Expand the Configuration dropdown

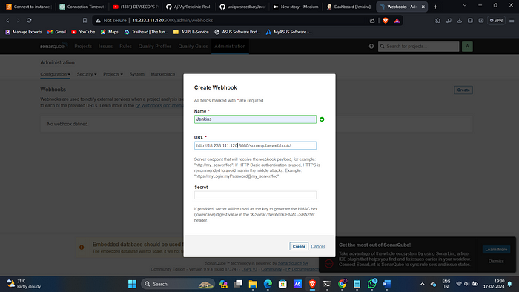pos(55,74)
